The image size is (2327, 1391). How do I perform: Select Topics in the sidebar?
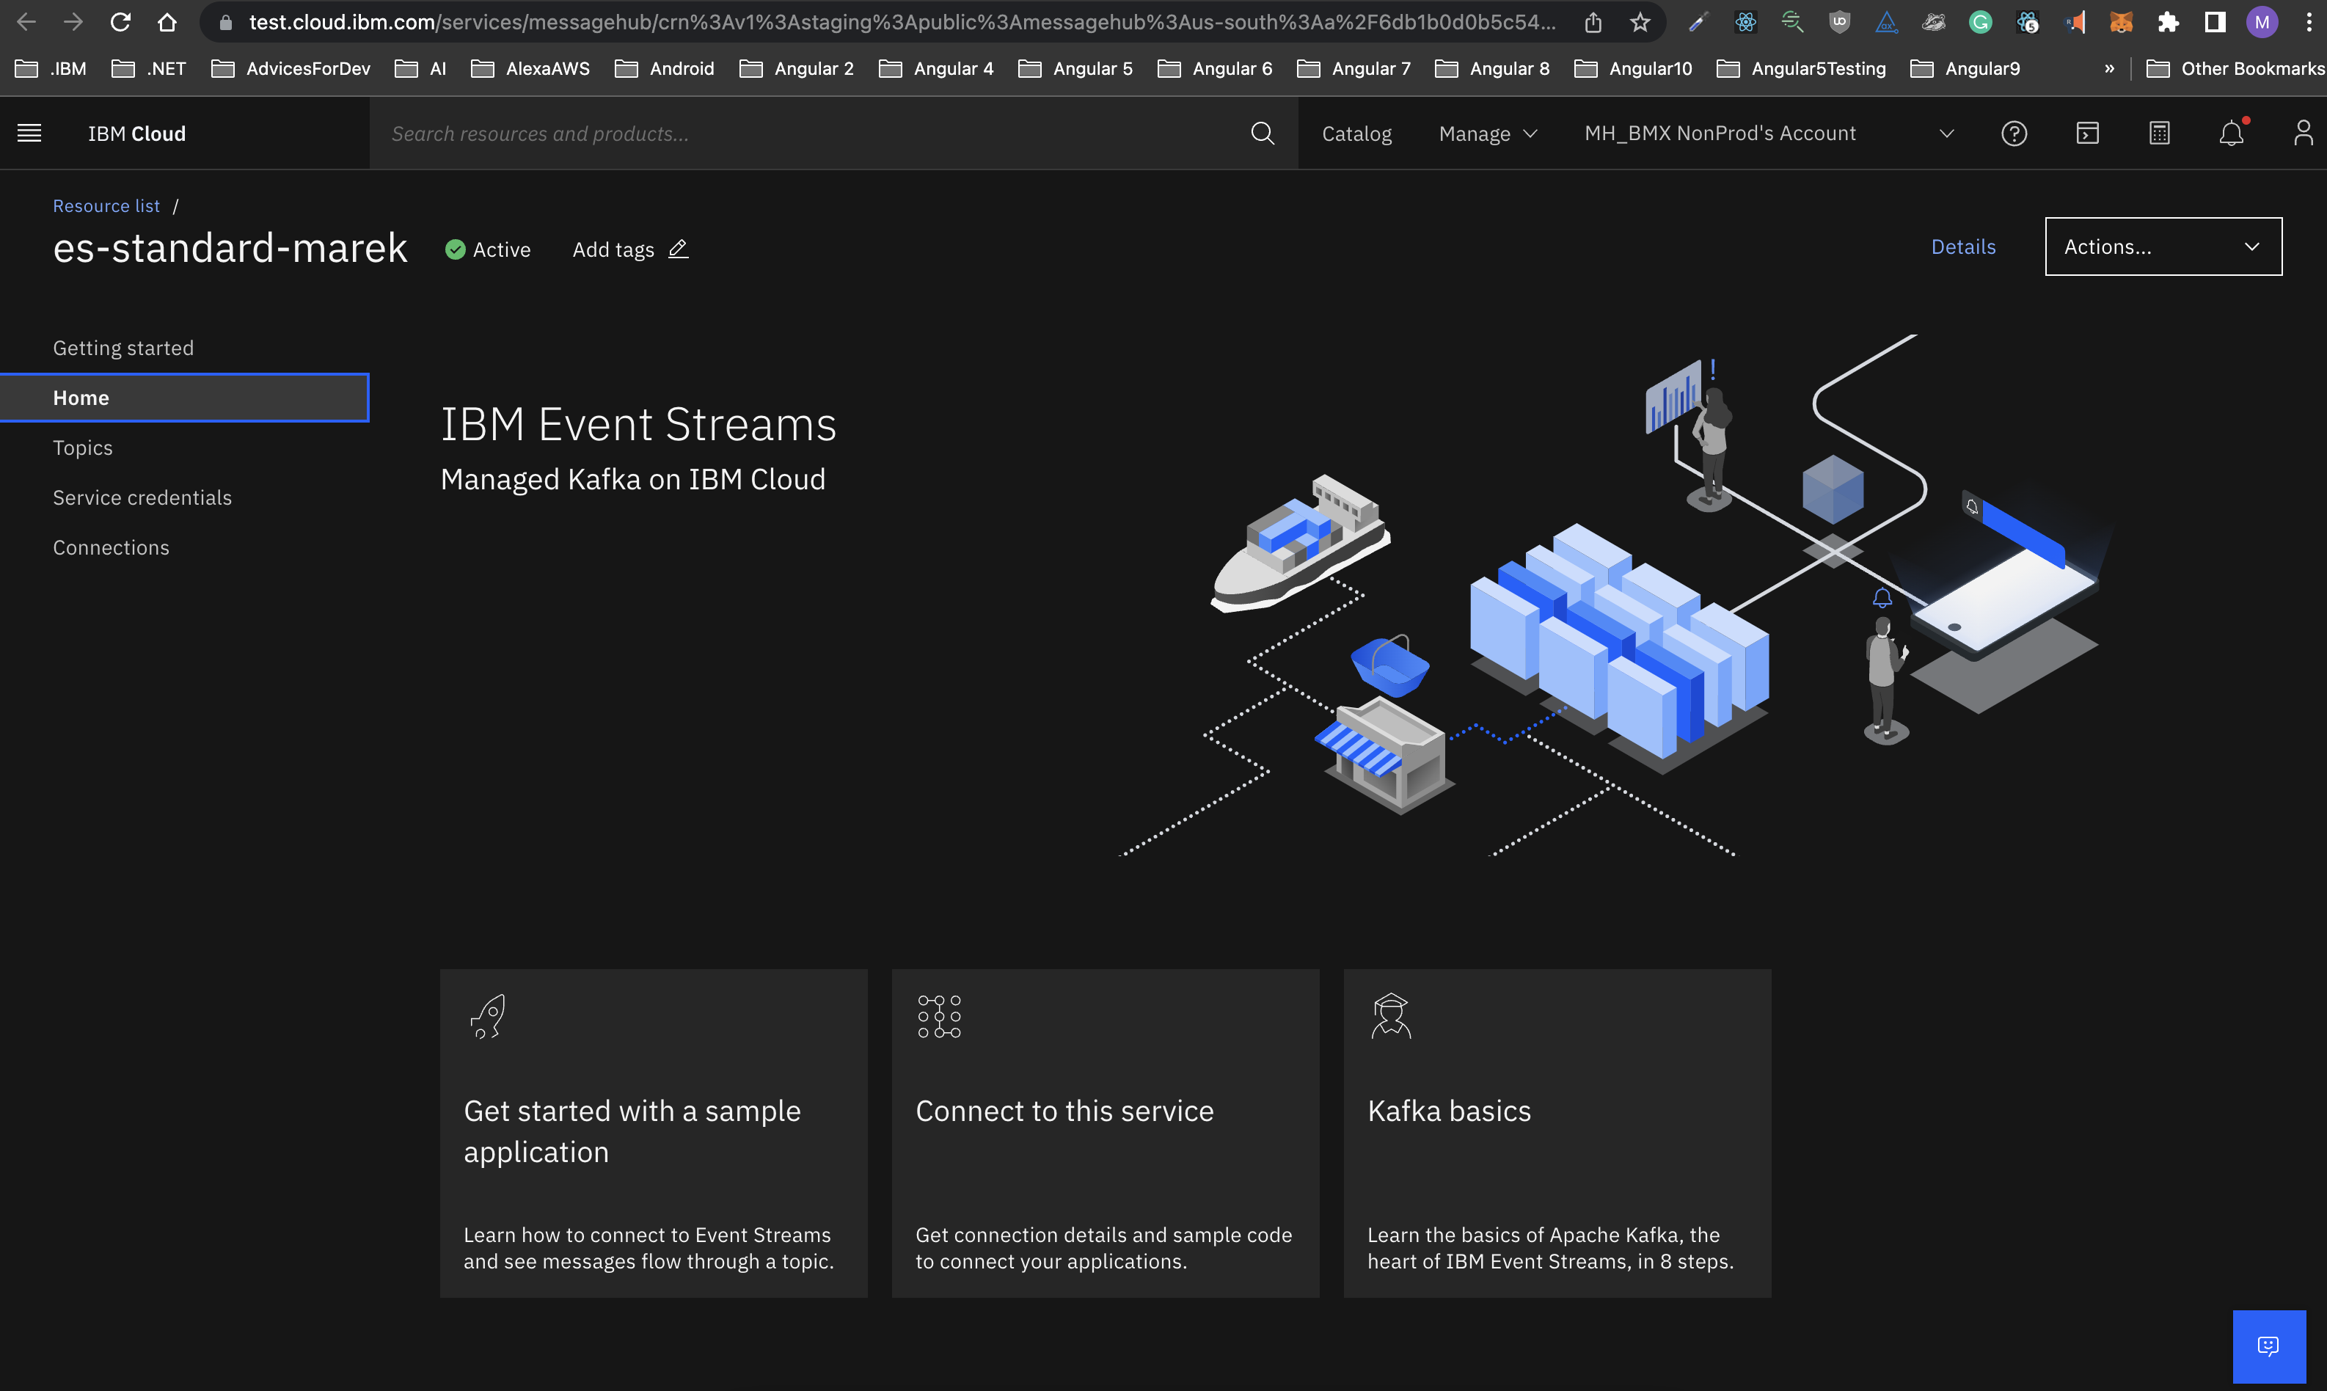point(82,447)
